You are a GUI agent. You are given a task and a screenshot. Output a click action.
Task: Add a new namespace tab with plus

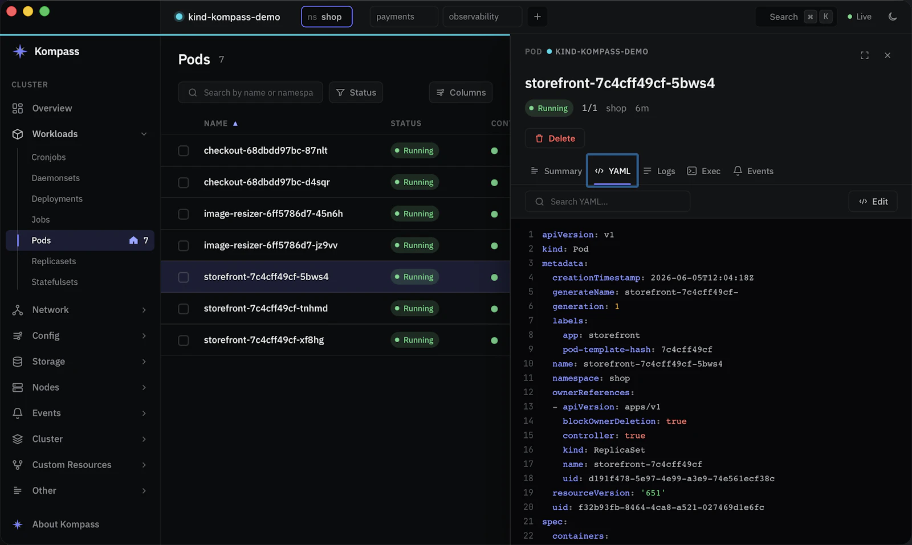pos(537,17)
